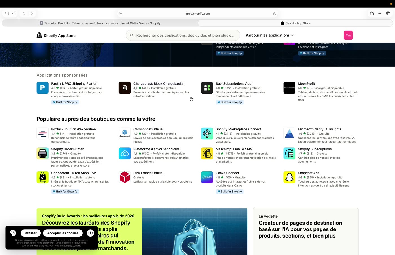
Task: Open MoonProfit title link
Action: coord(306,84)
